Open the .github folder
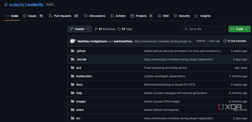Viewport: 252px width, 122px height. pos(81,51)
